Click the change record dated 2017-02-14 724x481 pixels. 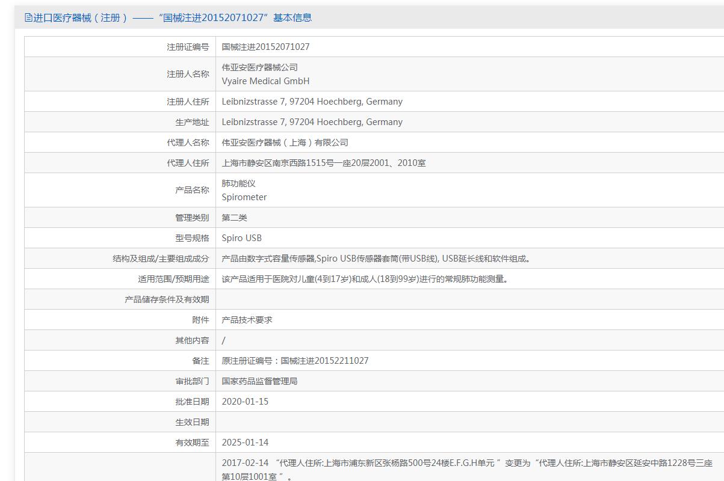[x=467, y=470]
